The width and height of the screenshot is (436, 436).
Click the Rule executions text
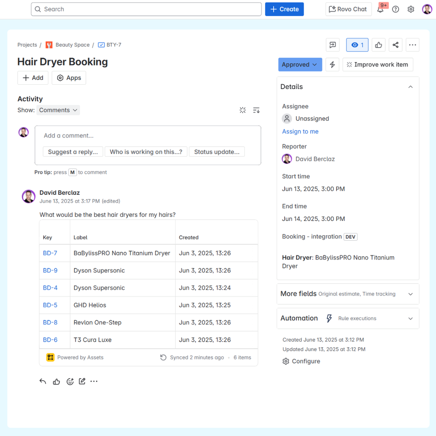[357, 318]
